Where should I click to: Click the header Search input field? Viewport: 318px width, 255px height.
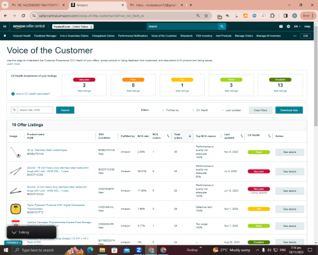coord(183,26)
